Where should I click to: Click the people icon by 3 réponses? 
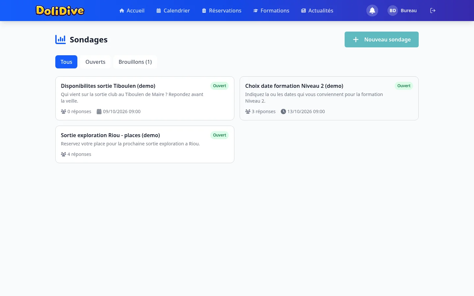(248, 111)
